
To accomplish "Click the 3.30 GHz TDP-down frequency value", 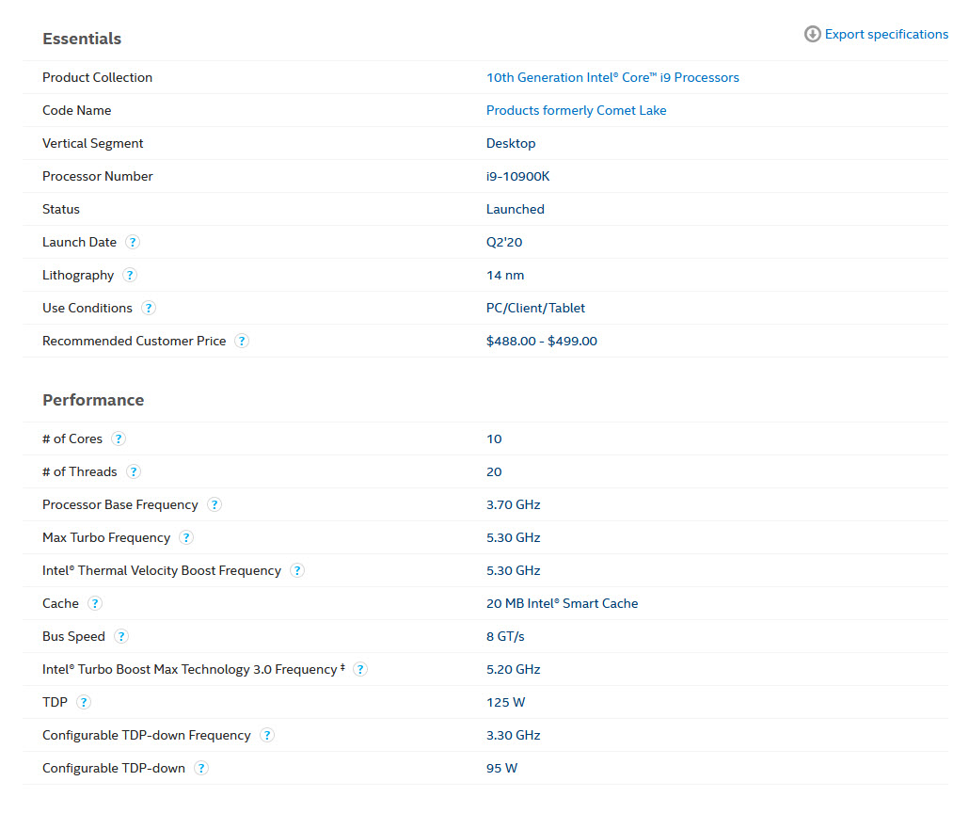I will click(x=513, y=735).
